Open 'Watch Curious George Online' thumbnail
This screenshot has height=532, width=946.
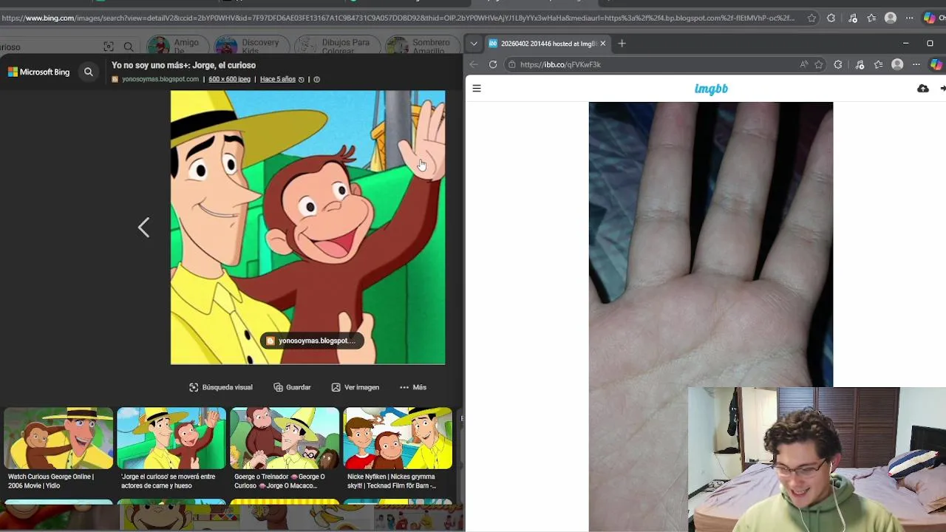pos(58,438)
